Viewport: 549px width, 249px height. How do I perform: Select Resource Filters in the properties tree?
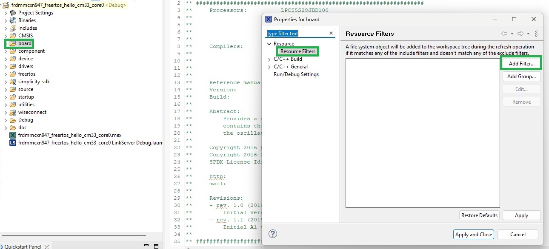point(297,51)
